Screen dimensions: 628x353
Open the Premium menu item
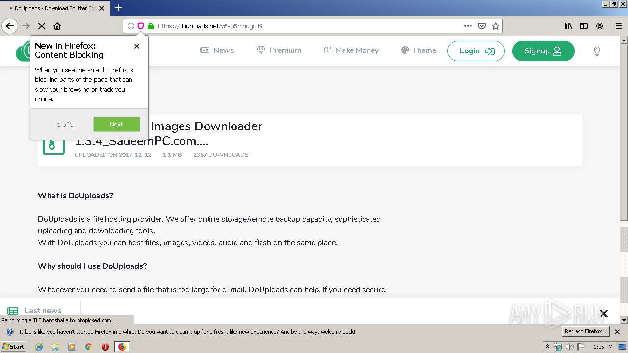click(x=279, y=50)
